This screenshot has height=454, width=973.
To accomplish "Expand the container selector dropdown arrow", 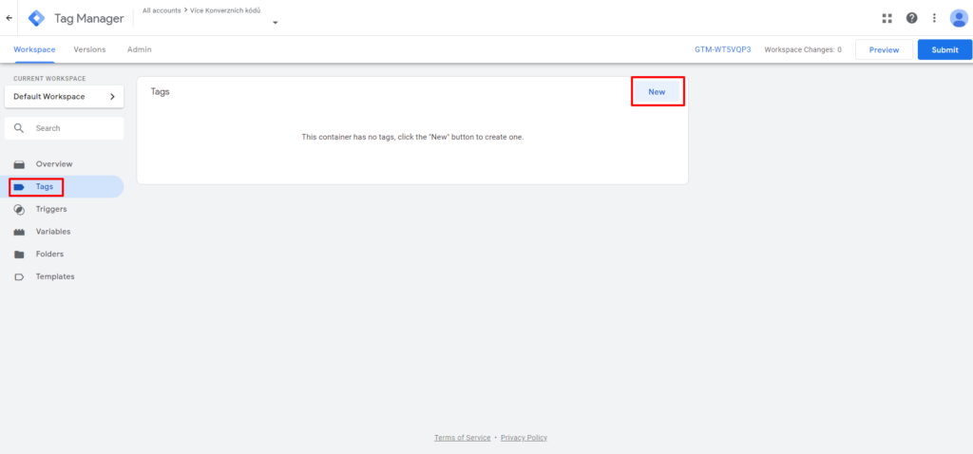I will point(275,23).
